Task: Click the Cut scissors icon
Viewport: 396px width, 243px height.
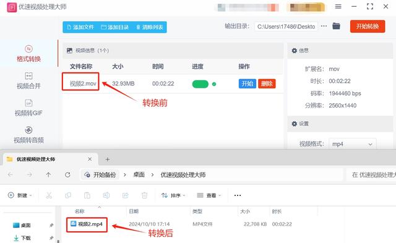Action: pos(49,195)
